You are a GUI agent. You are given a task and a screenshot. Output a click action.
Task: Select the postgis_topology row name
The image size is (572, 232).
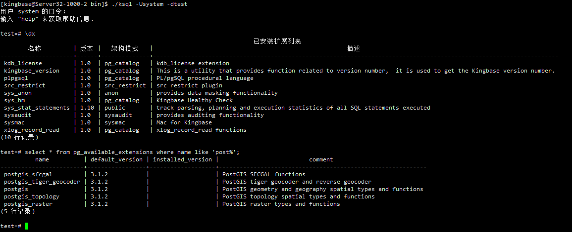point(32,196)
